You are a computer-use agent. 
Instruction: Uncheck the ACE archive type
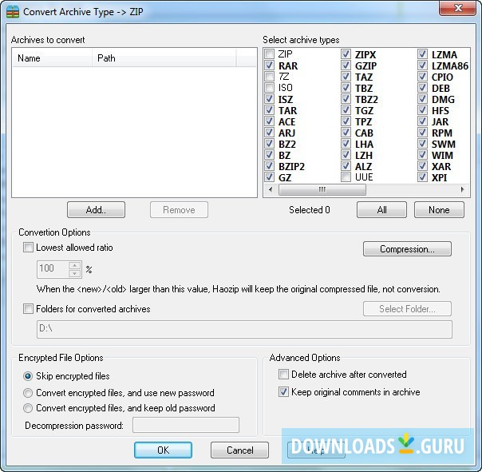269,121
